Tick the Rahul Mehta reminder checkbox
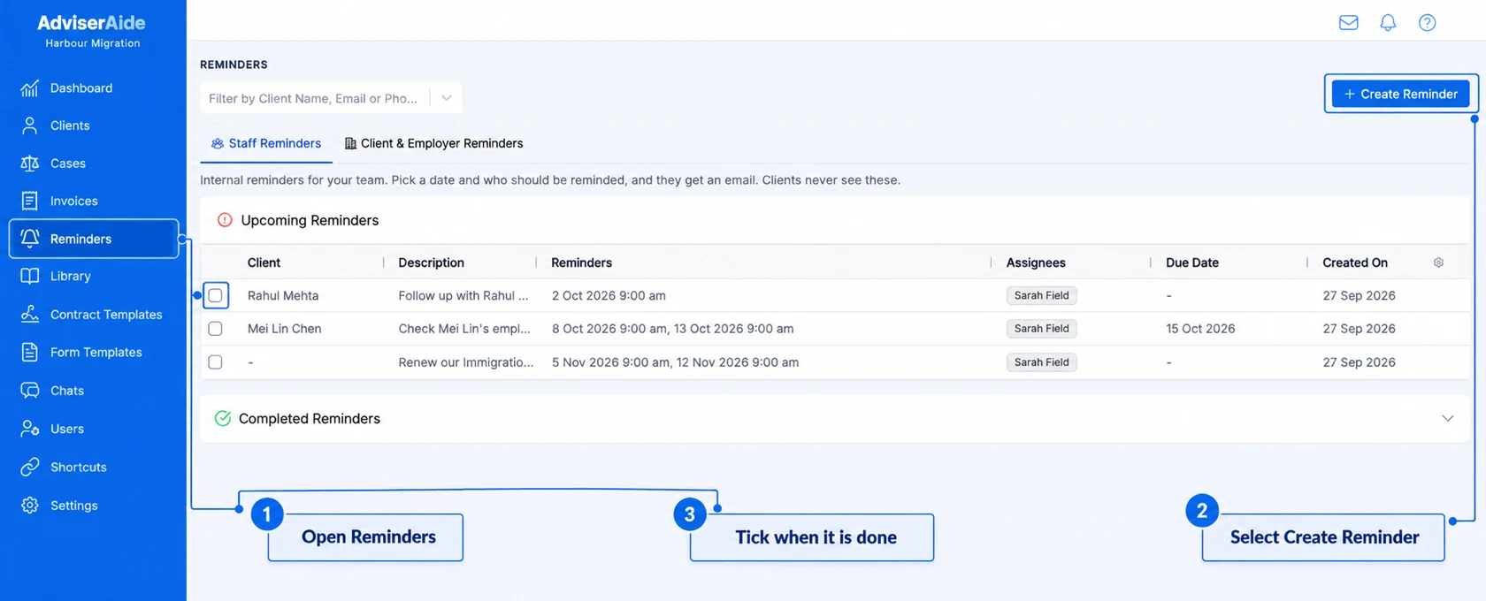 [x=215, y=295]
